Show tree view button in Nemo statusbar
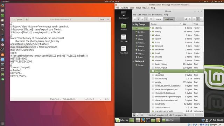Image resolution: width=224 pixels, height=126 pixels. point(137,115)
